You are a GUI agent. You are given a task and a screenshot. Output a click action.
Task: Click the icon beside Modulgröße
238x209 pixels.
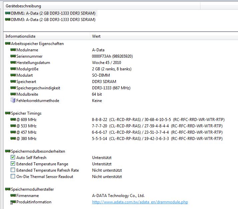tap(13, 69)
